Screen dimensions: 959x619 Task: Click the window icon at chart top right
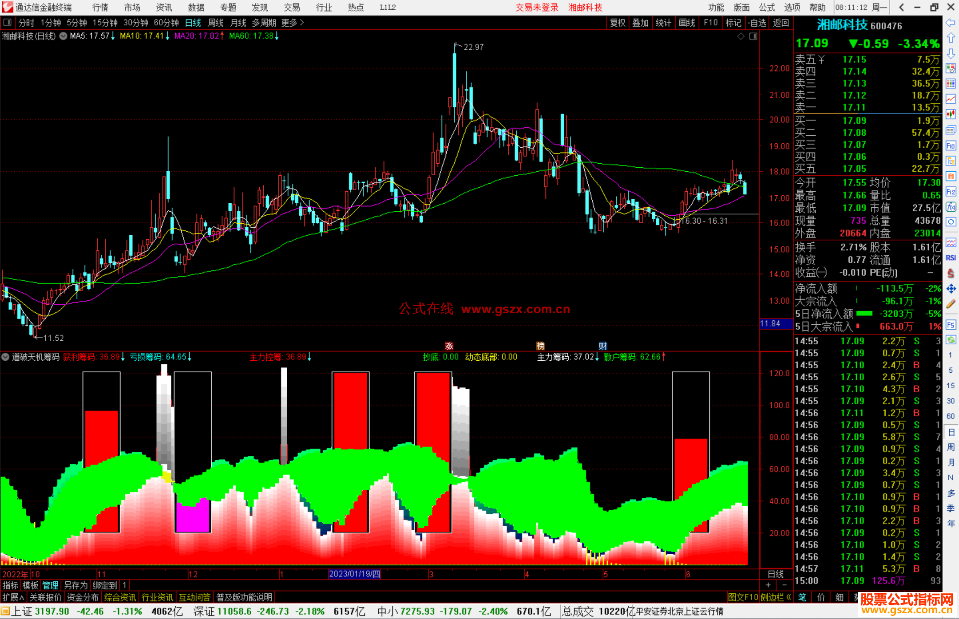coord(753,36)
